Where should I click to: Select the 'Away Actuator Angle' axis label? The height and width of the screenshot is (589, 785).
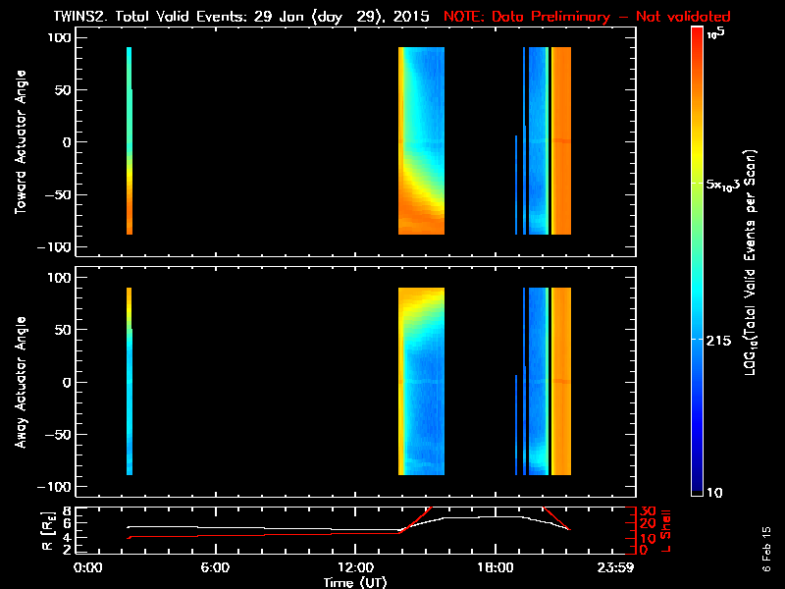20,383
